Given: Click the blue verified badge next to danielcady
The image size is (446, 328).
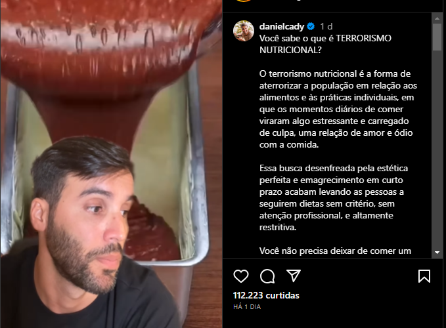Looking at the screenshot, I should pyautogui.click(x=311, y=26).
